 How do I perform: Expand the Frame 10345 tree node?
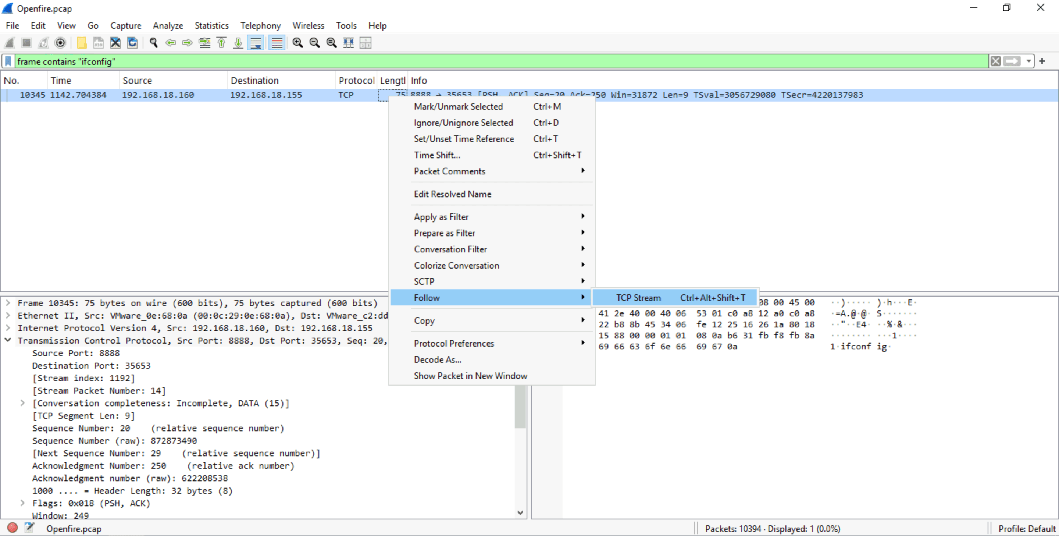pyautogui.click(x=8, y=303)
